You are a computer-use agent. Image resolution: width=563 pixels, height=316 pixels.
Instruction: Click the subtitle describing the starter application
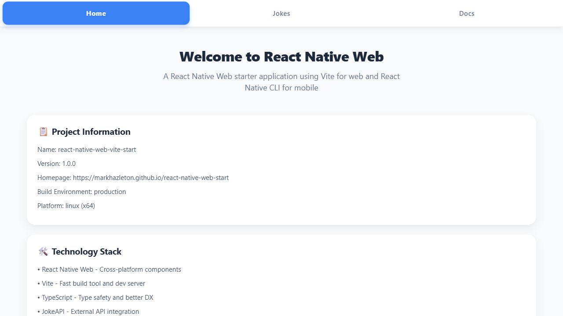coord(281,82)
